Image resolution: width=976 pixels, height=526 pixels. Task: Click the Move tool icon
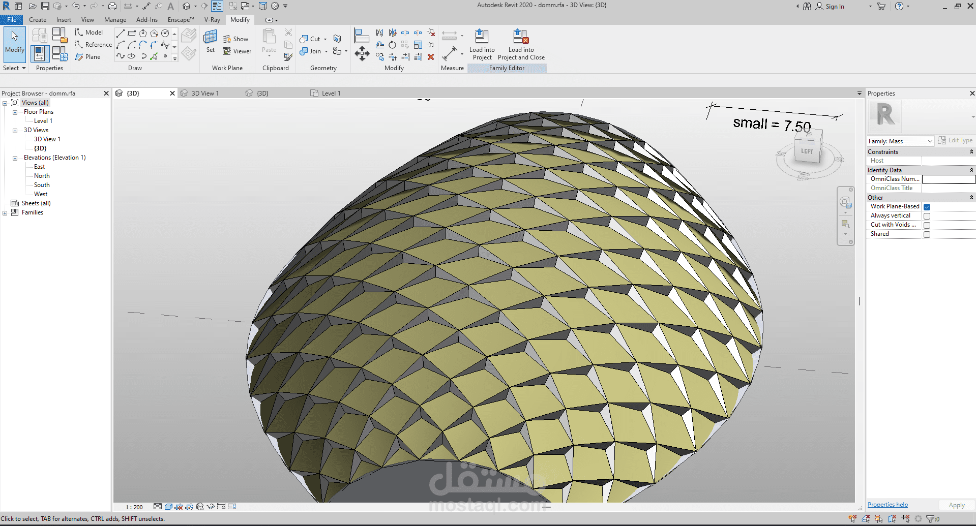(362, 53)
